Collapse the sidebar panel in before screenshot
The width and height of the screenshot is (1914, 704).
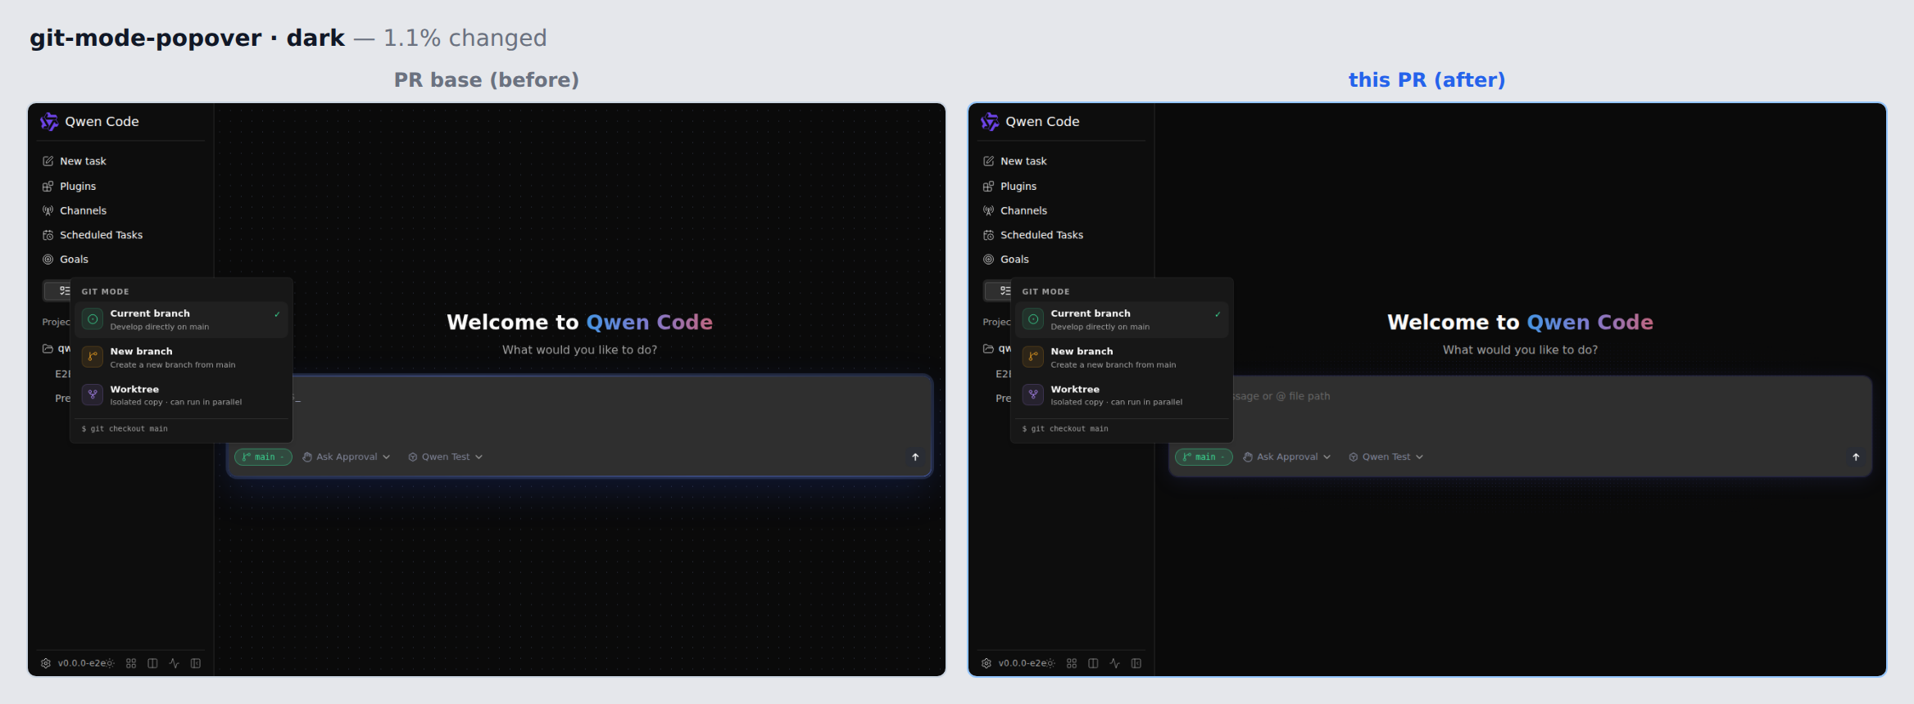[196, 663]
